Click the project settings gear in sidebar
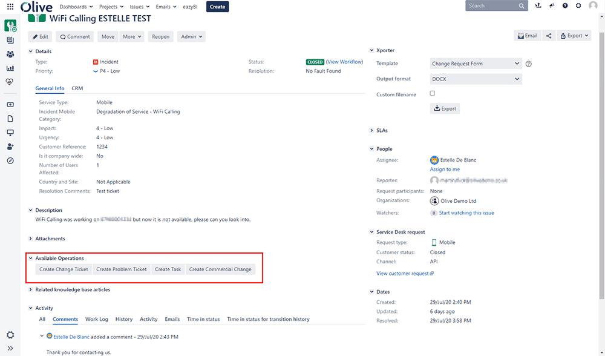605x356 pixels. pyautogui.click(x=10, y=335)
